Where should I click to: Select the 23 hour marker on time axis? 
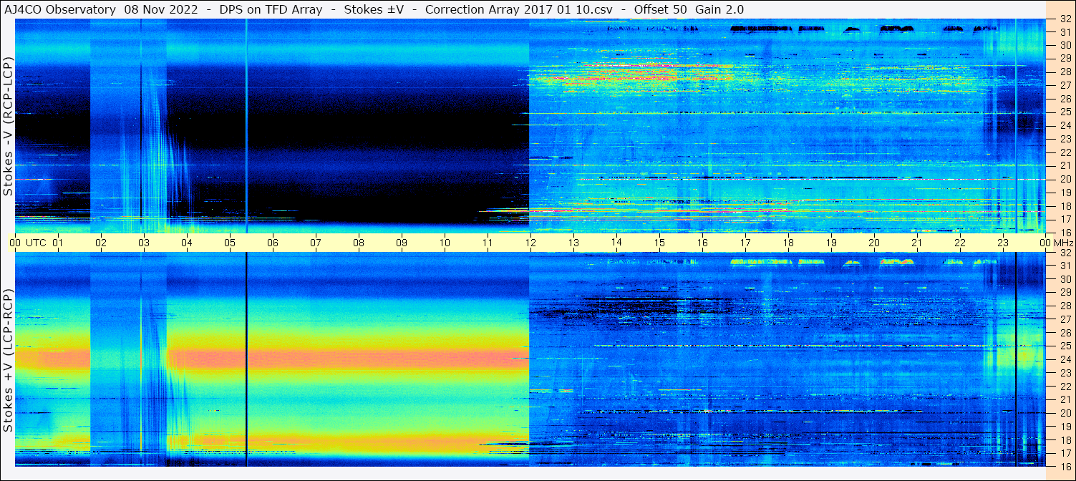point(1003,243)
